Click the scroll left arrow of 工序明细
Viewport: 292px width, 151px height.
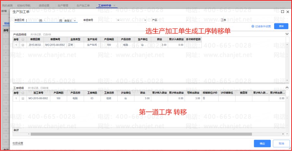coord(29,134)
